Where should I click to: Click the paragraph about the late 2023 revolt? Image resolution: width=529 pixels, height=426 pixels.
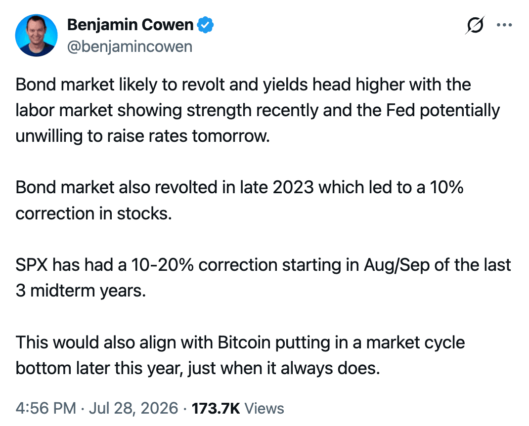point(240,200)
